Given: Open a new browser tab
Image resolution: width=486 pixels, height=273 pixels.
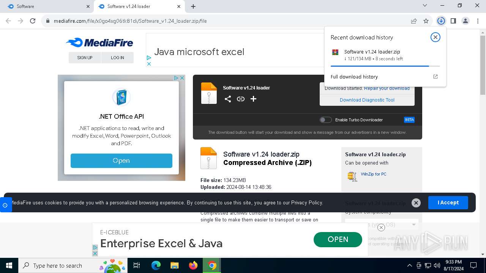Looking at the screenshot, I should pyautogui.click(x=193, y=6).
